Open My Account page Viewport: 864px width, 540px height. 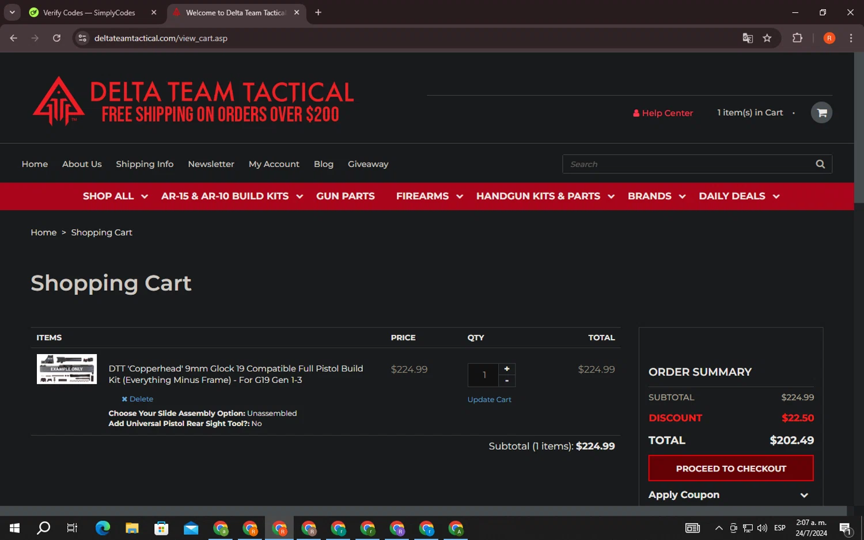point(274,164)
